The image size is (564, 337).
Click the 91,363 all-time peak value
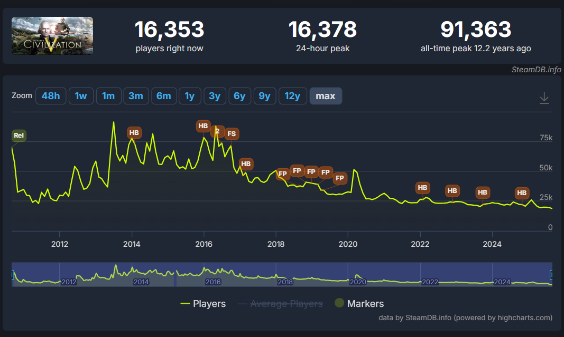[x=476, y=30]
